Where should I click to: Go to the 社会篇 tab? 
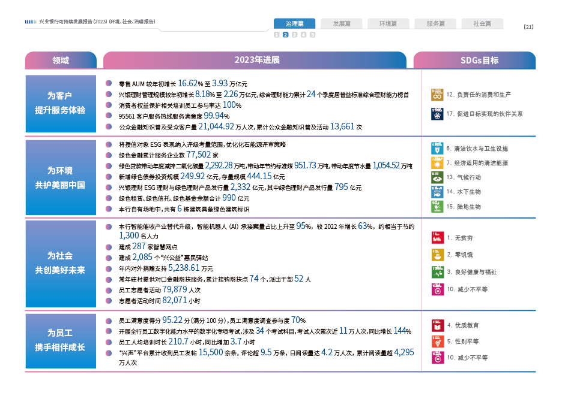click(482, 23)
